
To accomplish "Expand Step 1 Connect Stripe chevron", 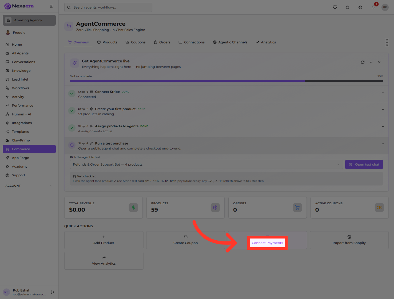I will pos(383,92).
